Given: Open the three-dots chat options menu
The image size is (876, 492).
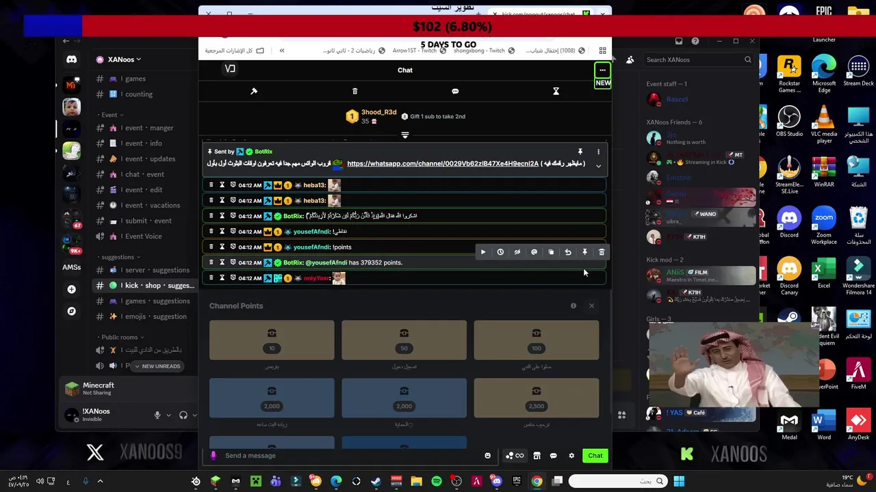Looking at the screenshot, I should tap(602, 70).
